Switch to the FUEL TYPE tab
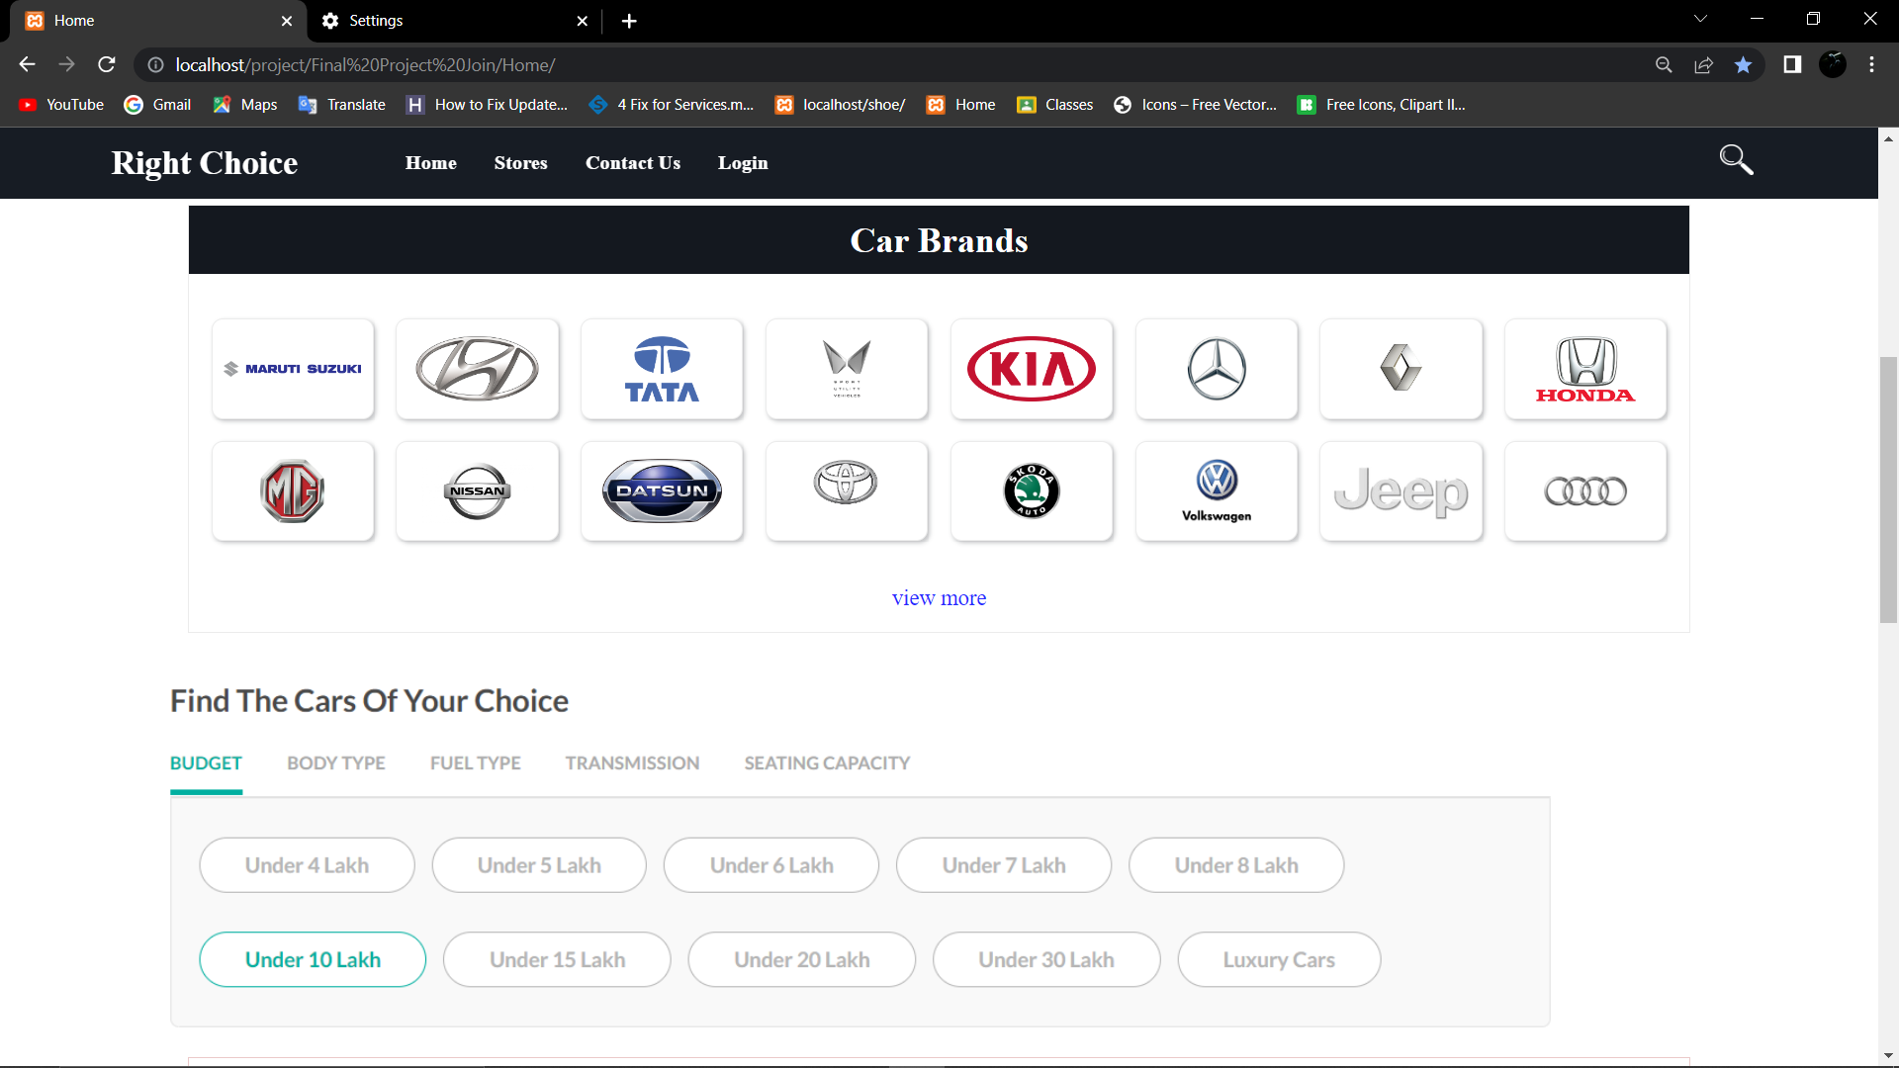Screen dimensions: 1899x1068 point(475,762)
